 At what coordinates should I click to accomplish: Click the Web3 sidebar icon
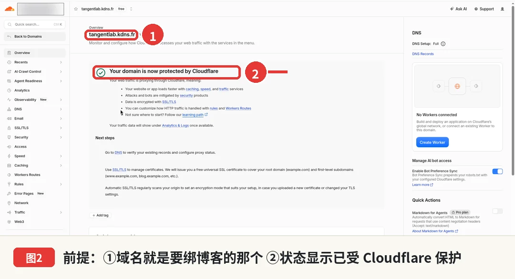point(9,222)
